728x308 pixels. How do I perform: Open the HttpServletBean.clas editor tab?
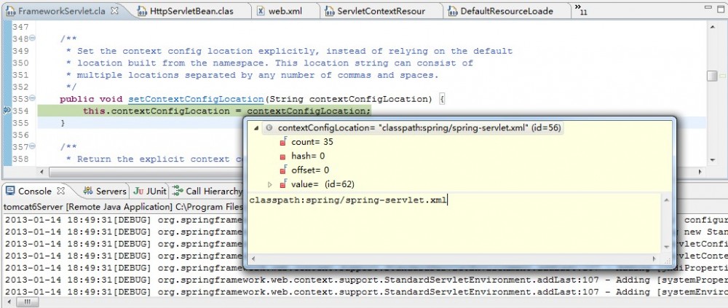click(191, 11)
